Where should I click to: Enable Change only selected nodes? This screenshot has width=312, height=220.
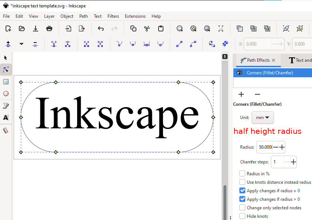pos(242,208)
